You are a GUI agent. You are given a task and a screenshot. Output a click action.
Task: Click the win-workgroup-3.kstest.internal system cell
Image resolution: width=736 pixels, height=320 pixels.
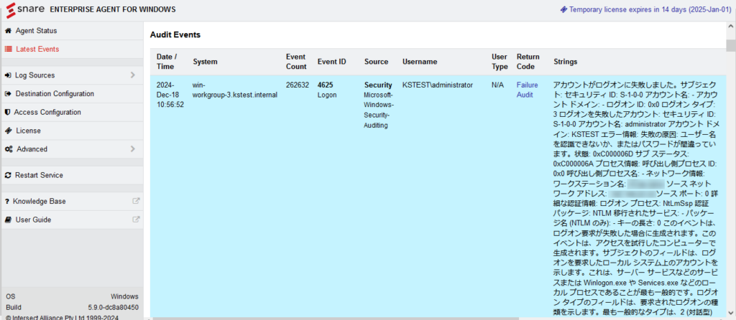pyautogui.click(x=235, y=90)
